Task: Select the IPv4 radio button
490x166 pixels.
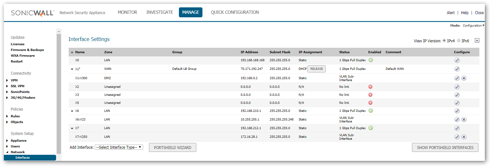Action: click(x=444, y=41)
